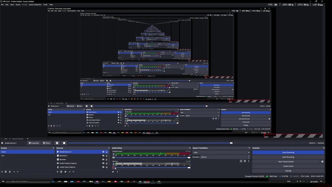Hide Browser 2 source with eye icon

coord(103,156)
